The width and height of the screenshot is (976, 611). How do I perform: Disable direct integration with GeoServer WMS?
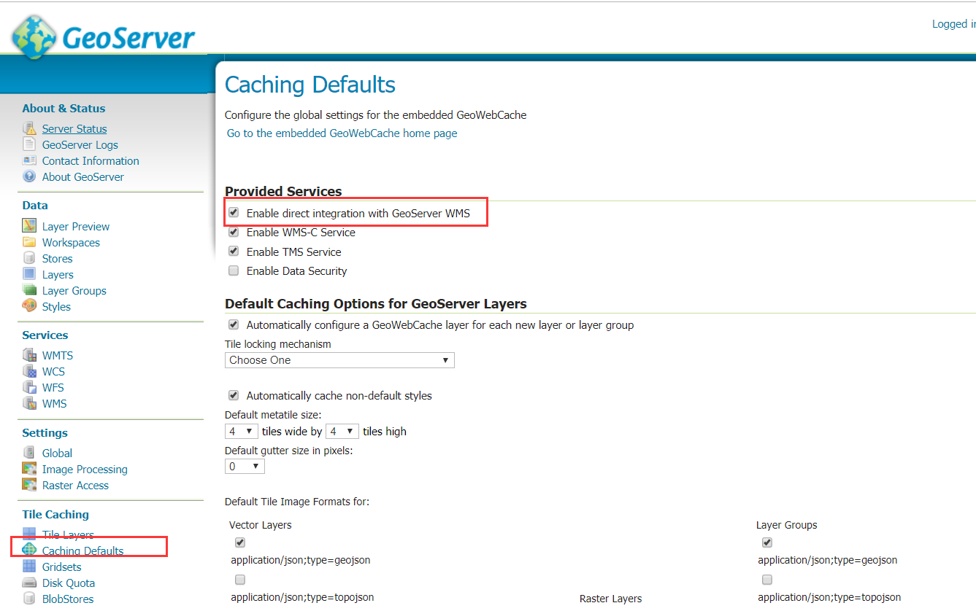pyautogui.click(x=234, y=212)
